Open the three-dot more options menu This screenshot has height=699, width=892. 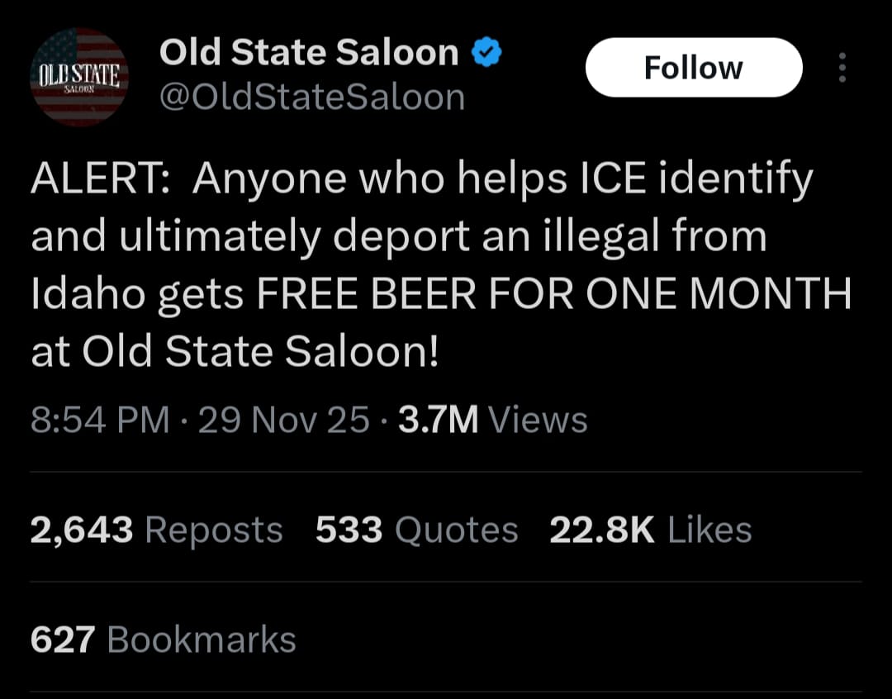point(842,68)
